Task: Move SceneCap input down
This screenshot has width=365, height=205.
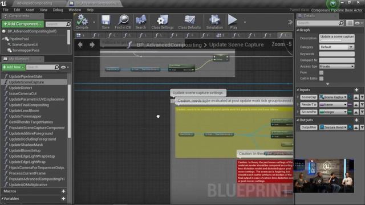Action: pos(362,97)
